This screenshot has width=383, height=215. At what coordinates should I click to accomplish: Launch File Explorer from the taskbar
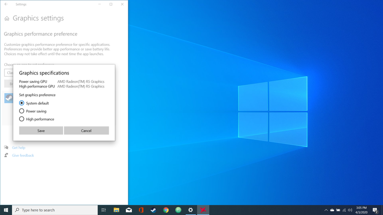pyautogui.click(x=116, y=210)
